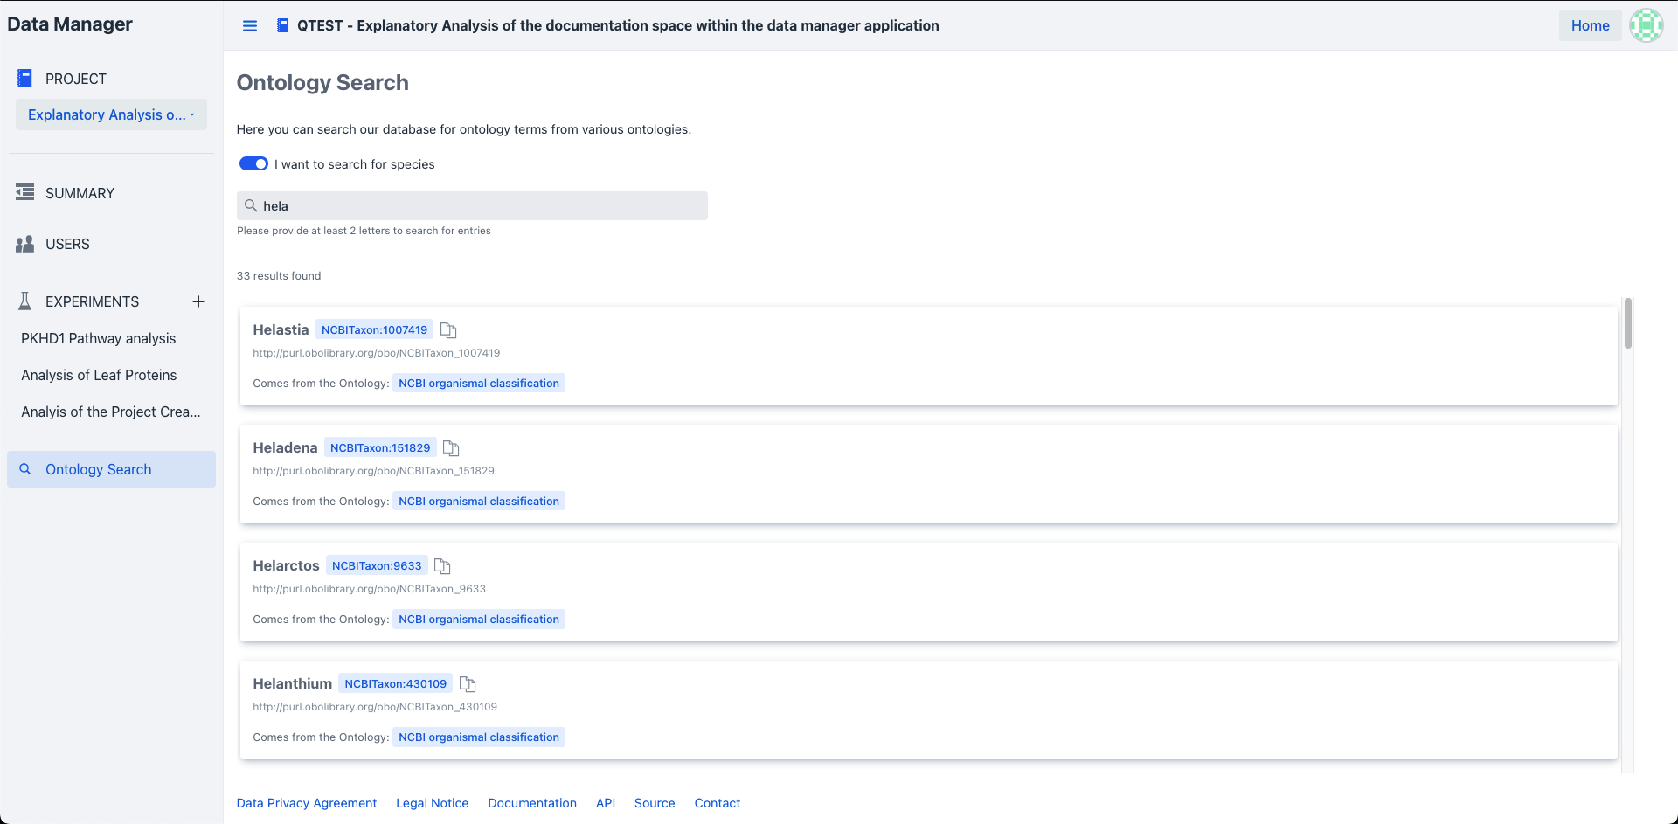The width and height of the screenshot is (1678, 824).
Task: Click the Home button
Action: [x=1590, y=25]
